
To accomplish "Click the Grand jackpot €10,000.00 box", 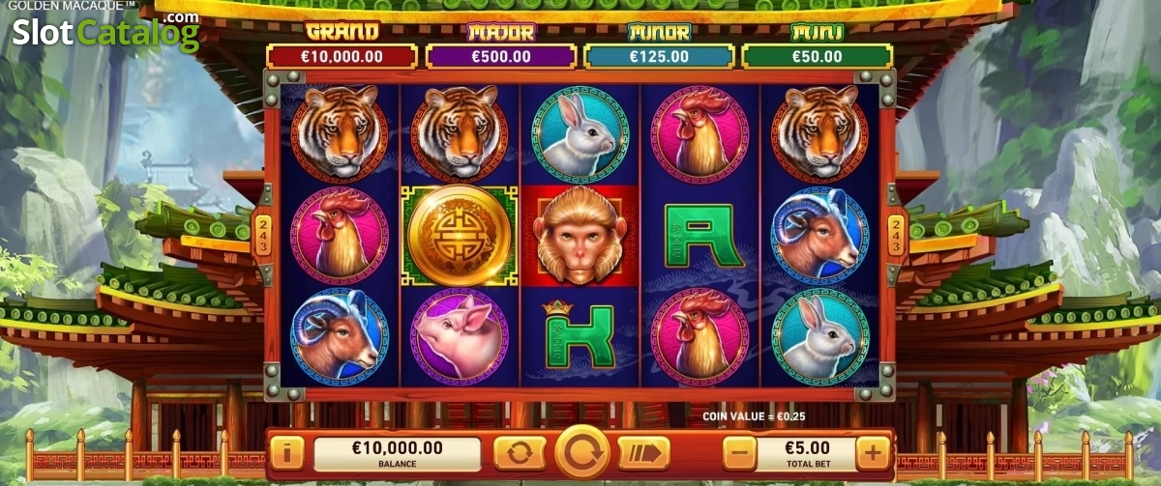I will pos(342,56).
